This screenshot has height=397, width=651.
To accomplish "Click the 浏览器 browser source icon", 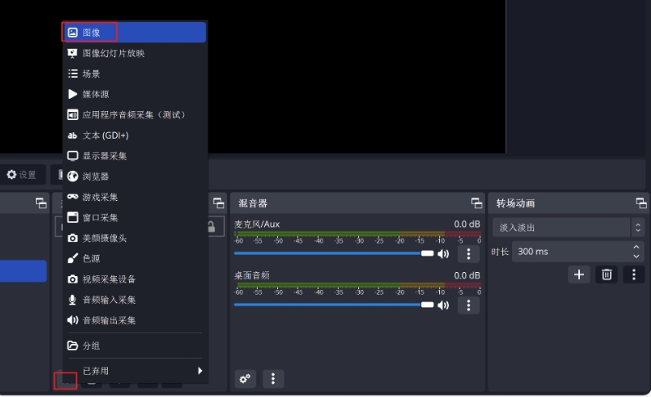I will pyautogui.click(x=73, y=176).
